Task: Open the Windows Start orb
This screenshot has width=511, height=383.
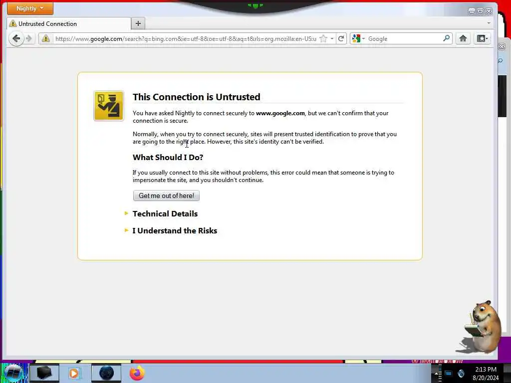Action: [x=13, y=373]
